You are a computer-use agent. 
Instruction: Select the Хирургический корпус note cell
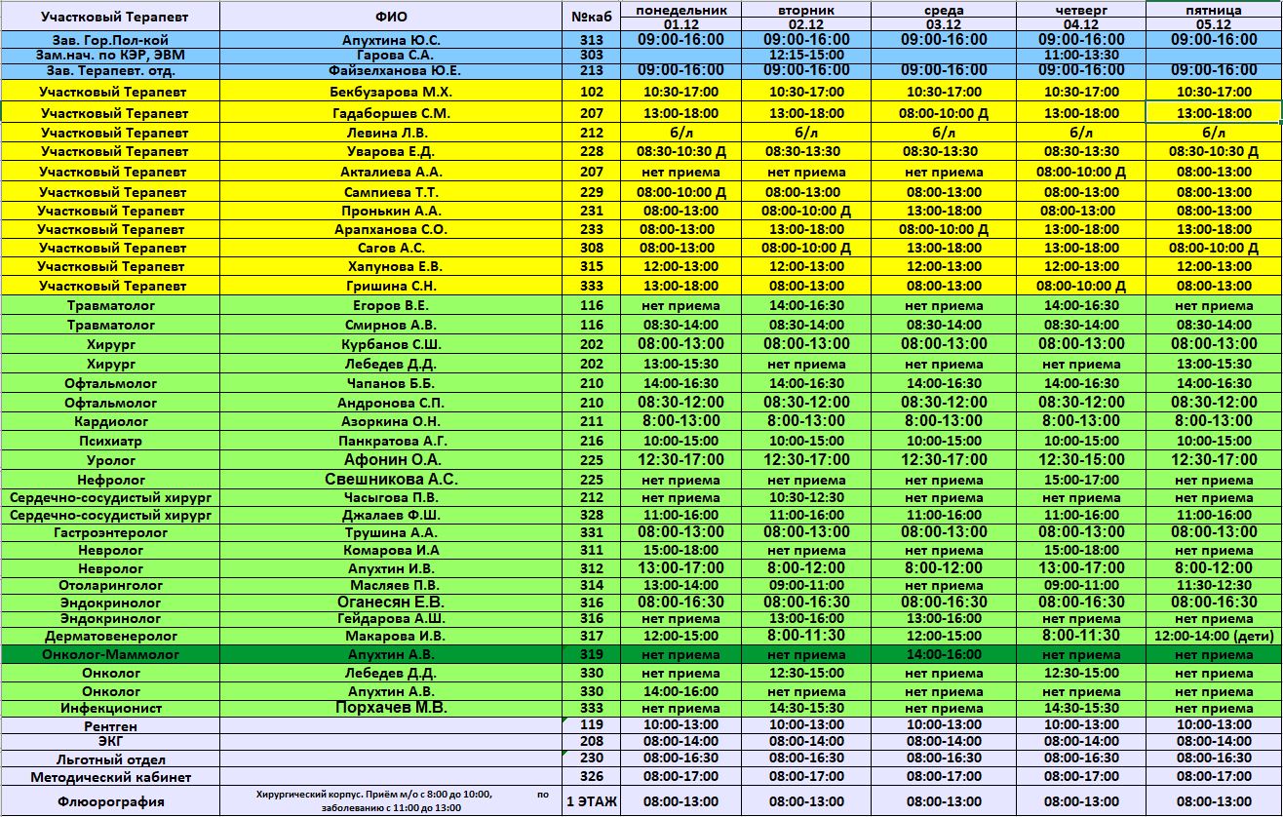(391, 801)
